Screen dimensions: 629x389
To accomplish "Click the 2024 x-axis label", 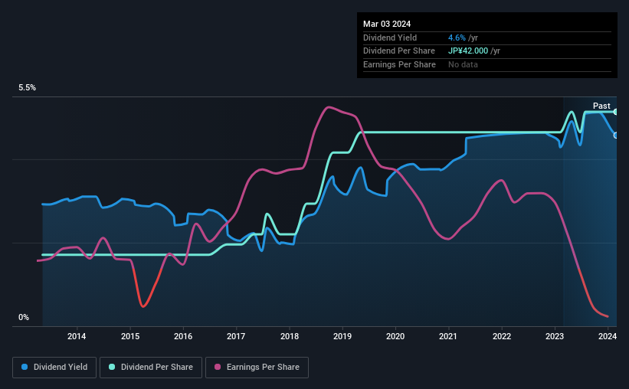I will coord(608,336).
